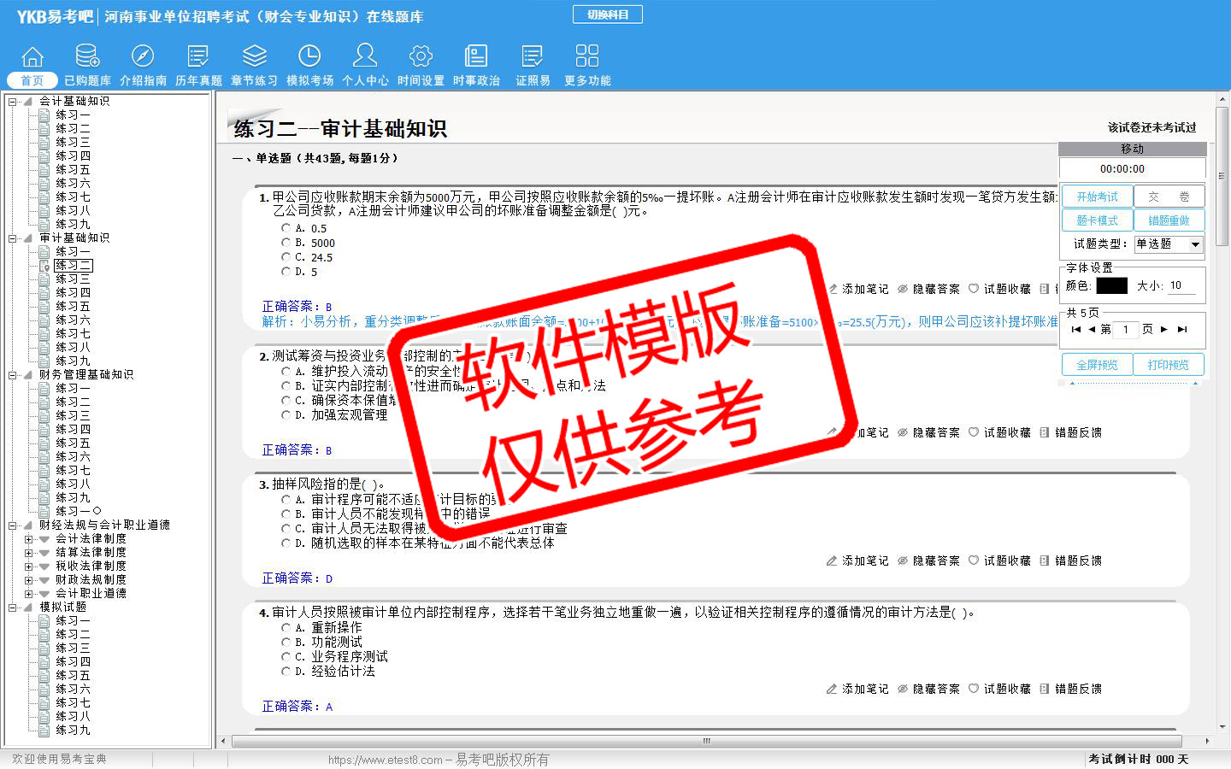Open 模拟考场 clock icon
Image resolution: width=1231 pixels, height=769 pixels.
tap(309, 57)
